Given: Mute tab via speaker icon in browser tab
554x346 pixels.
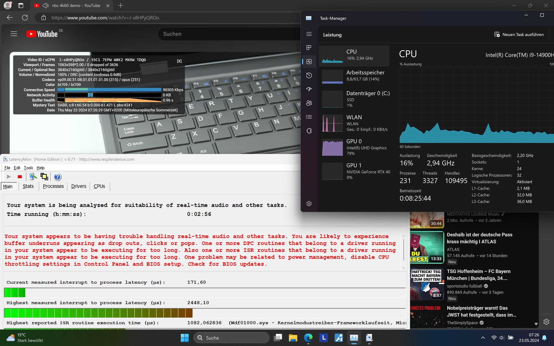Looking at the screenshot, I should click(x=46, y=5).
